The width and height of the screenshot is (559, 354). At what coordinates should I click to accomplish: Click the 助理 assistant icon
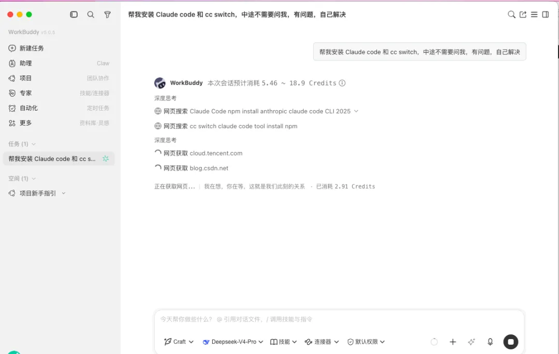click(x=12, y=64)
